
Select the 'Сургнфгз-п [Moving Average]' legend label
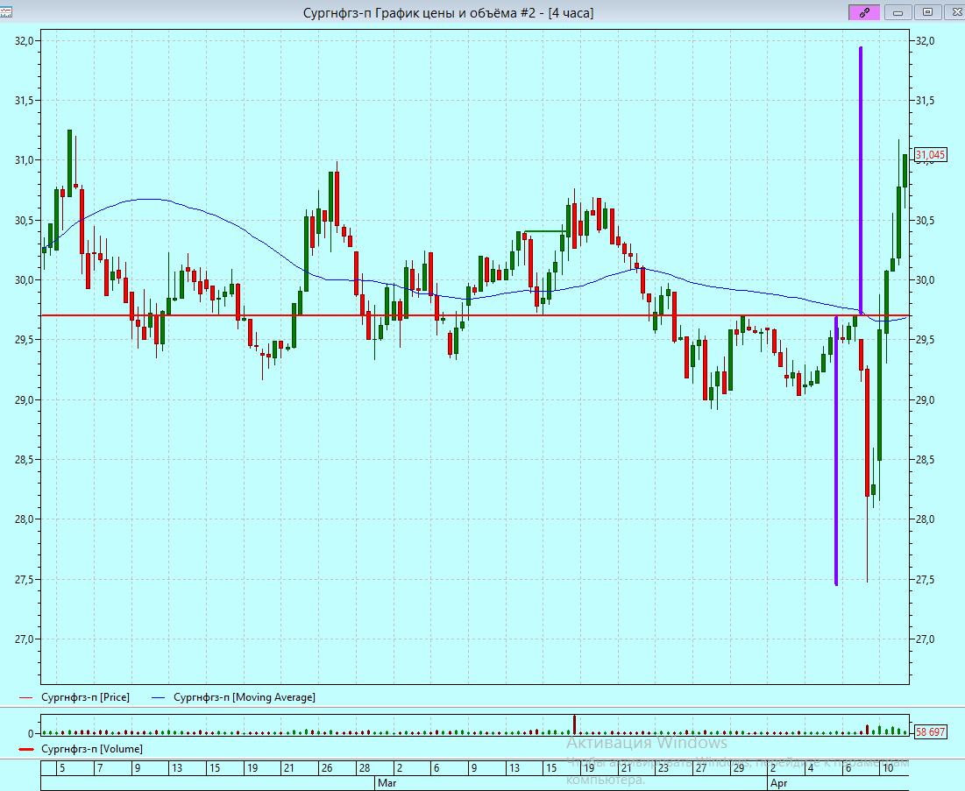coord(245,697)
